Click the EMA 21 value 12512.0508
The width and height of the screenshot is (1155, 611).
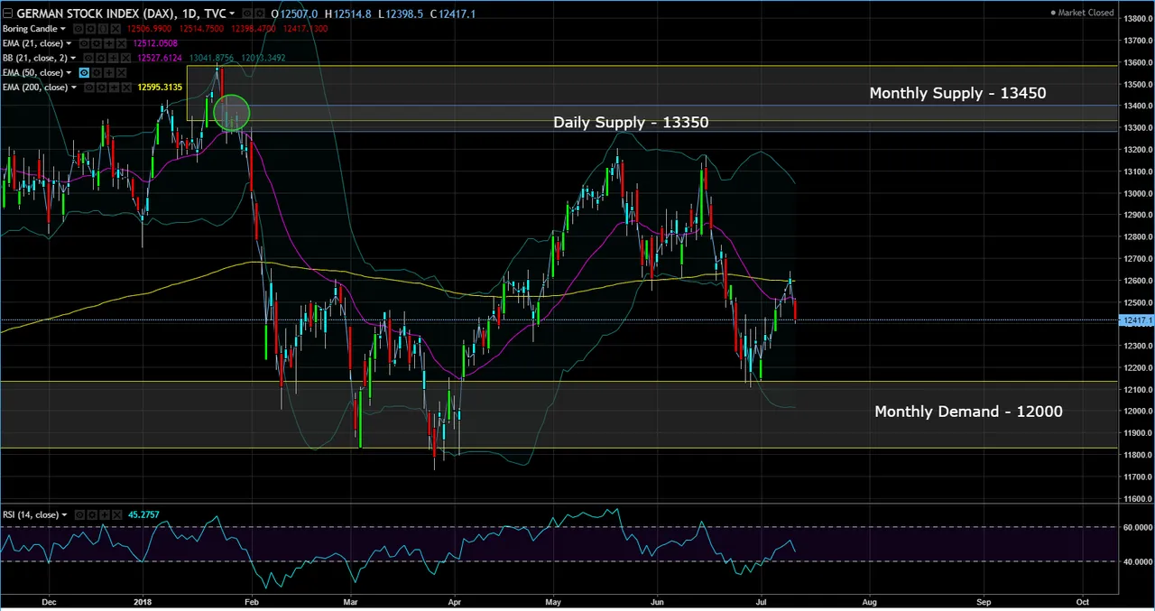click(155, 43)
